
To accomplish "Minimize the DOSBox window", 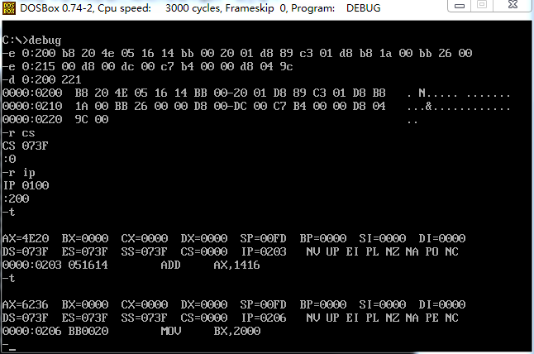I will (x=460, y=6).
